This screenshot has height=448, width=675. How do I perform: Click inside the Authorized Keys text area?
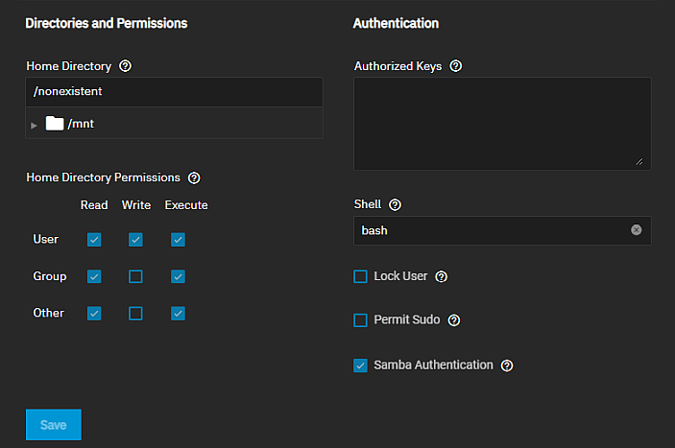[x=501, y=124]
